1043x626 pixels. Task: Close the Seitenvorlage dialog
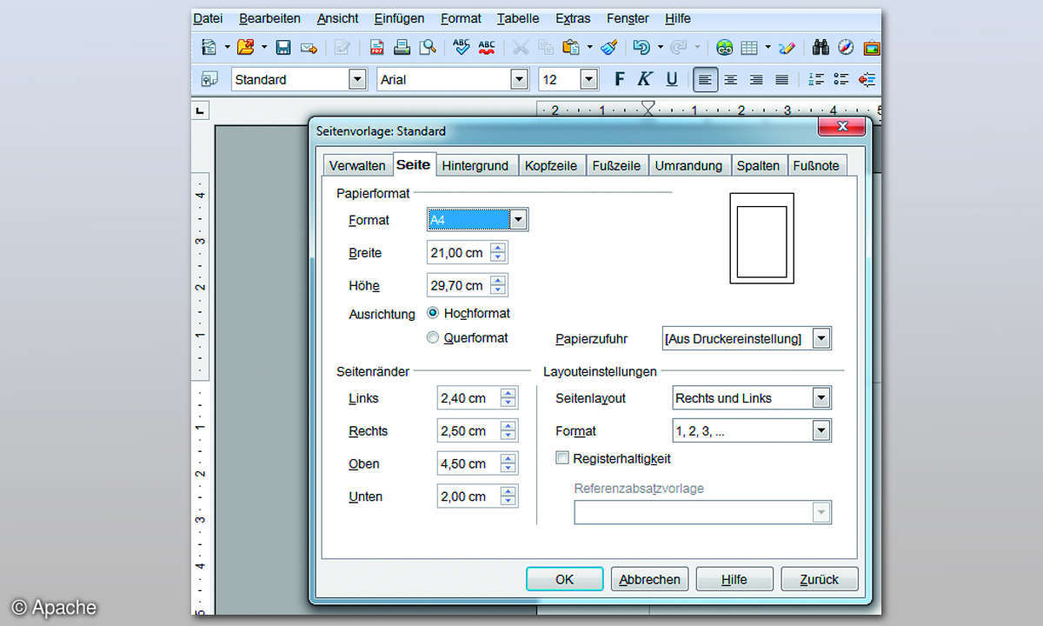tap(841, 127)
